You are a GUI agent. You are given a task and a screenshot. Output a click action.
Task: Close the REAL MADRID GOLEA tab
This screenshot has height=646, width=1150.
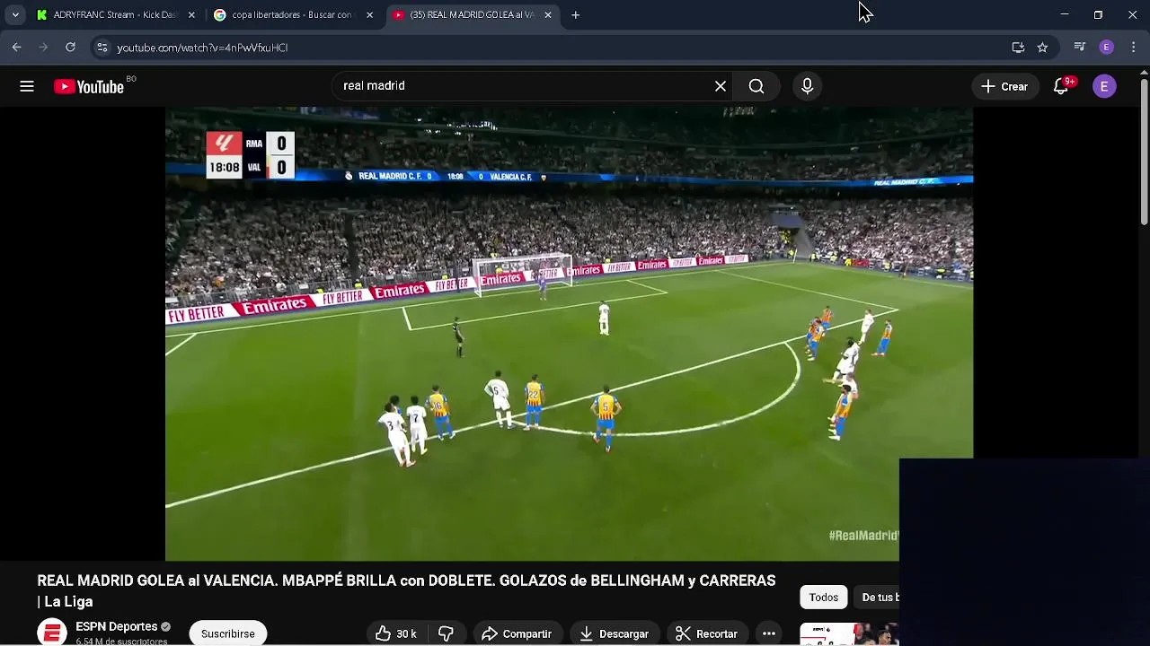548,15
